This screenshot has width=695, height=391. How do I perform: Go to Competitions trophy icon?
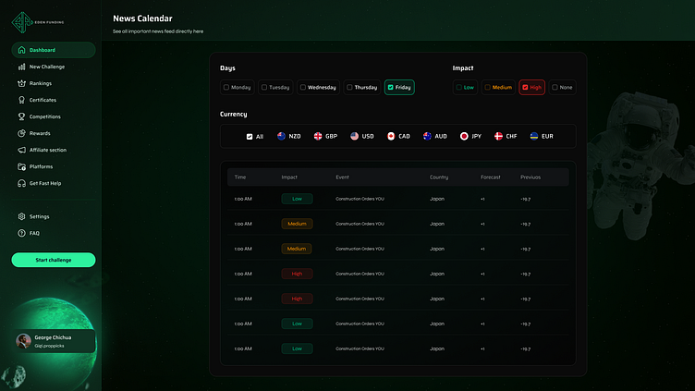21,116
